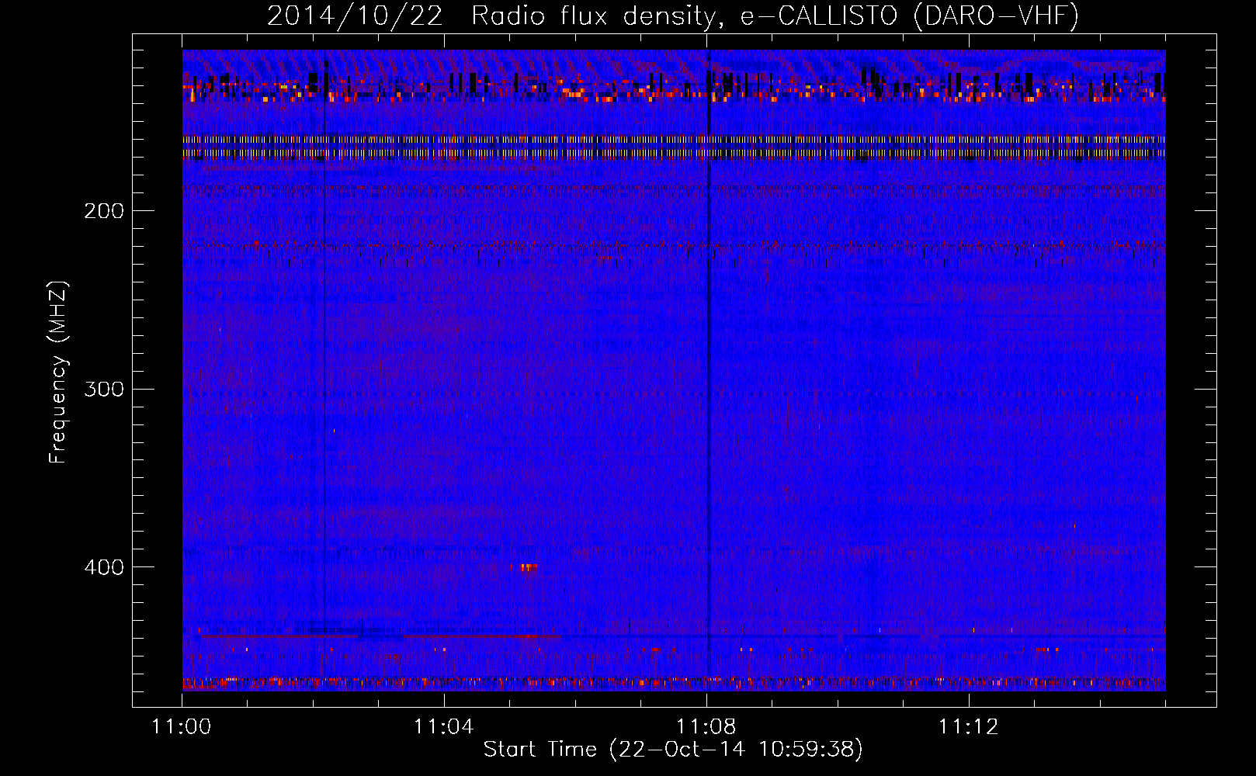Click the 400 frequency tick label
The width and height of the screenshot is (1256, 776).
pos(104,567)
